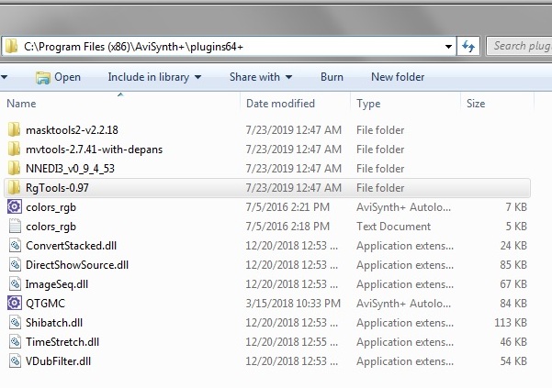This screenshot has height=388, width=552.
Task: Click the 113 KB size of Shibatch.dll
Action: [511, 323]
